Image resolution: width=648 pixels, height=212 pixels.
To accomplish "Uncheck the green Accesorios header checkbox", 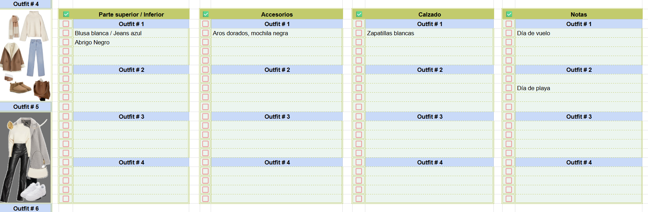I will point(206,14).
